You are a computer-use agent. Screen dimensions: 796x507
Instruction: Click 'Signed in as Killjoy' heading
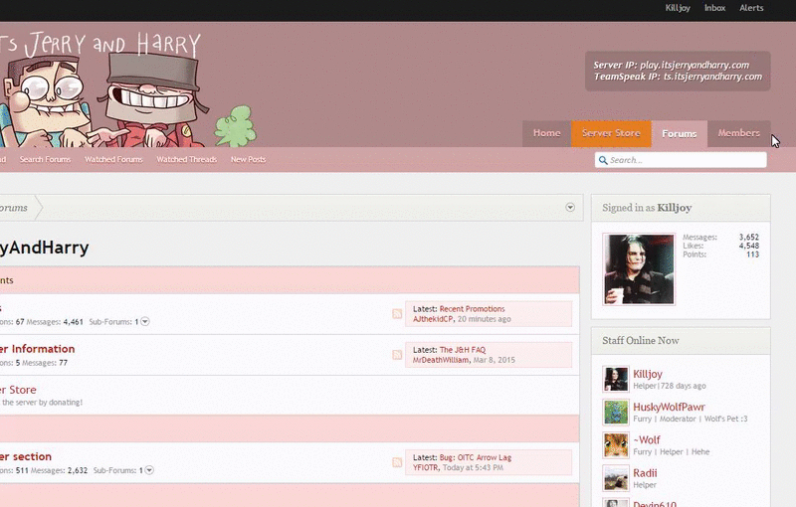click(647, 208)
